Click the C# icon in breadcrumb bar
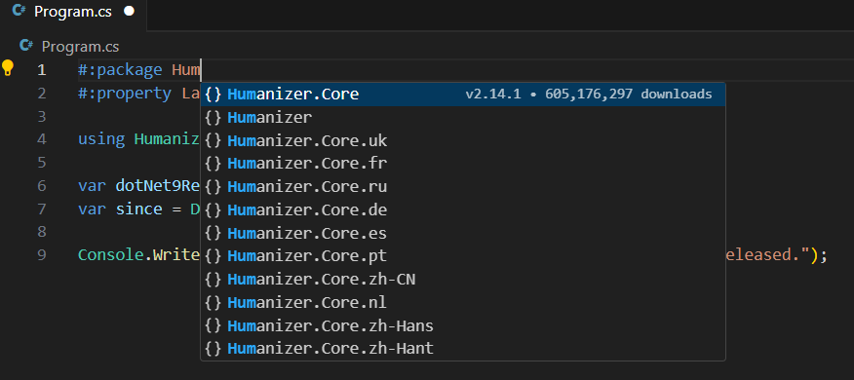The width and height of the screenshot is (854, 380). pos(26,46)
